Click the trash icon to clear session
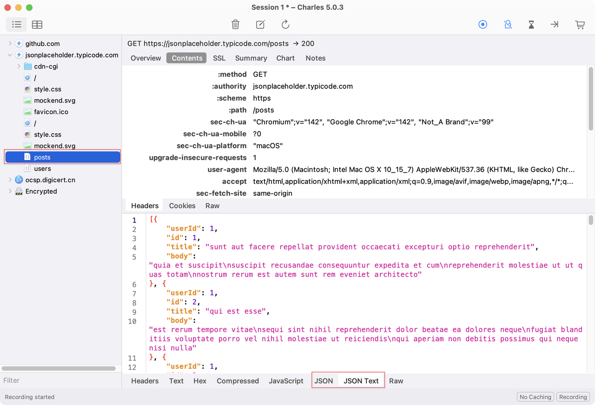The height and width of the screenshot is (405, 595). point(236,25)
